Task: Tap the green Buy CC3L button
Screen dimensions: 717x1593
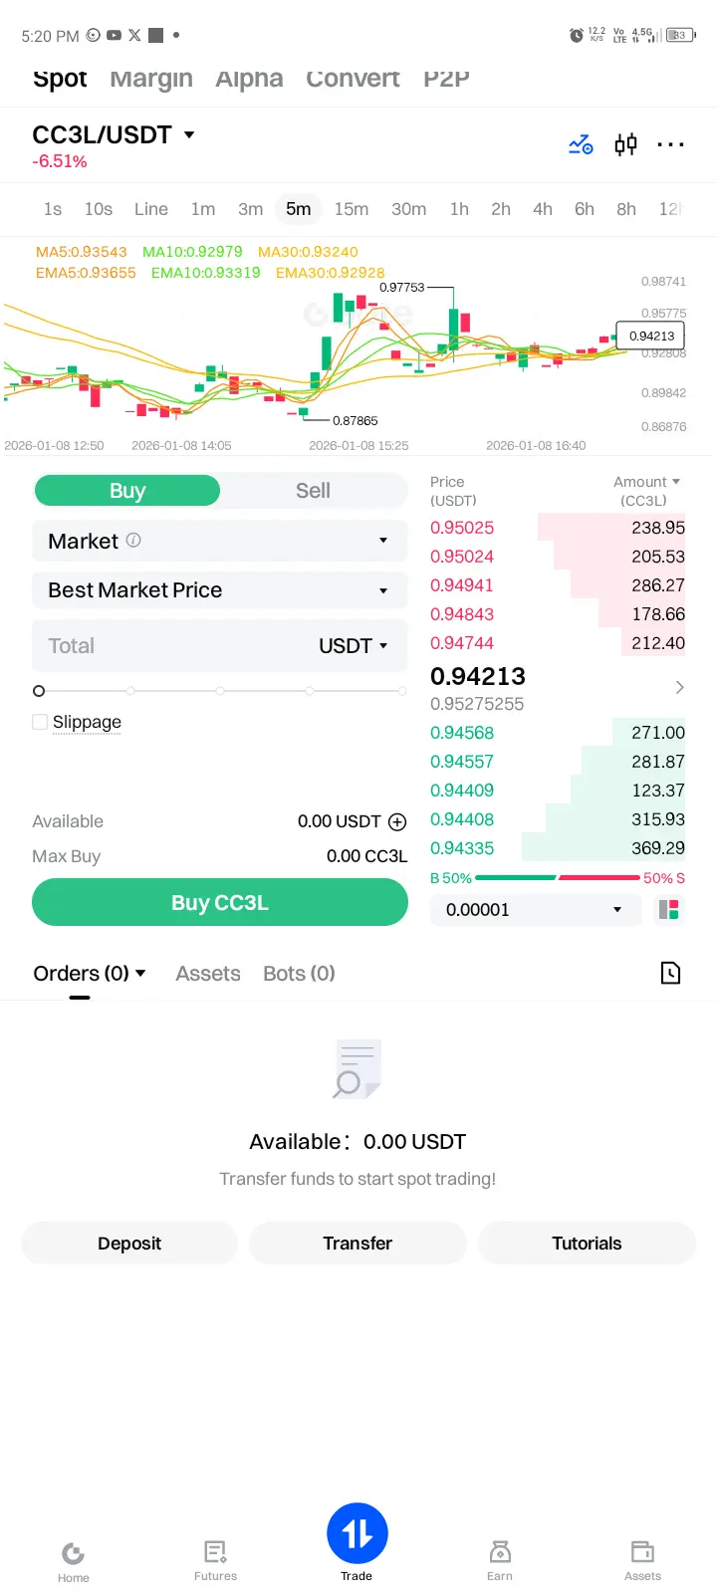Action: pos(220,902)
